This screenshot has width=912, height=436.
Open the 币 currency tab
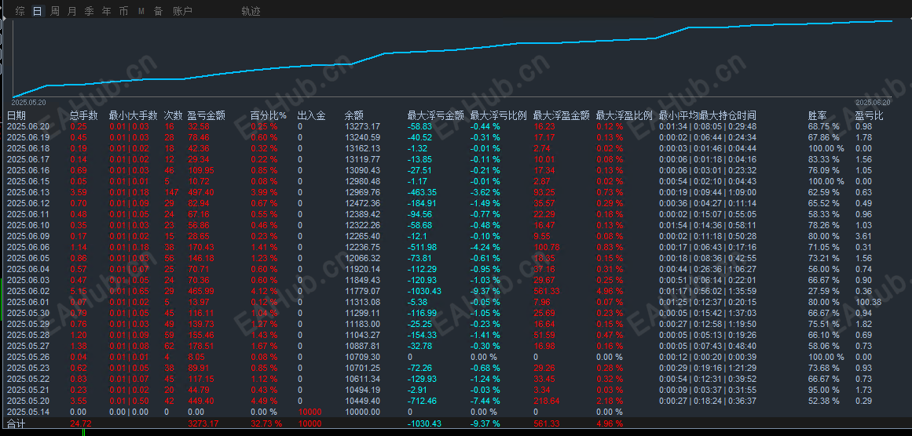pos(123,11)
